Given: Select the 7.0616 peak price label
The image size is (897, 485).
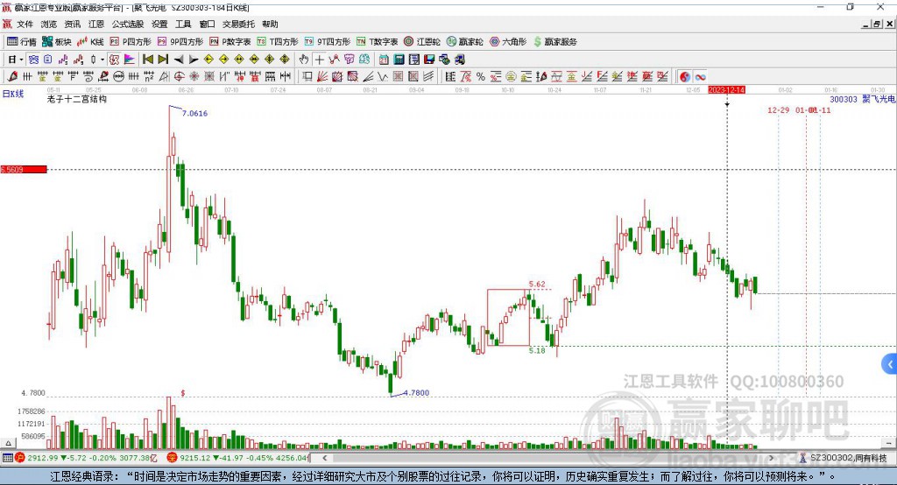Looking at the screenshot, I should [x=194, y=113].
